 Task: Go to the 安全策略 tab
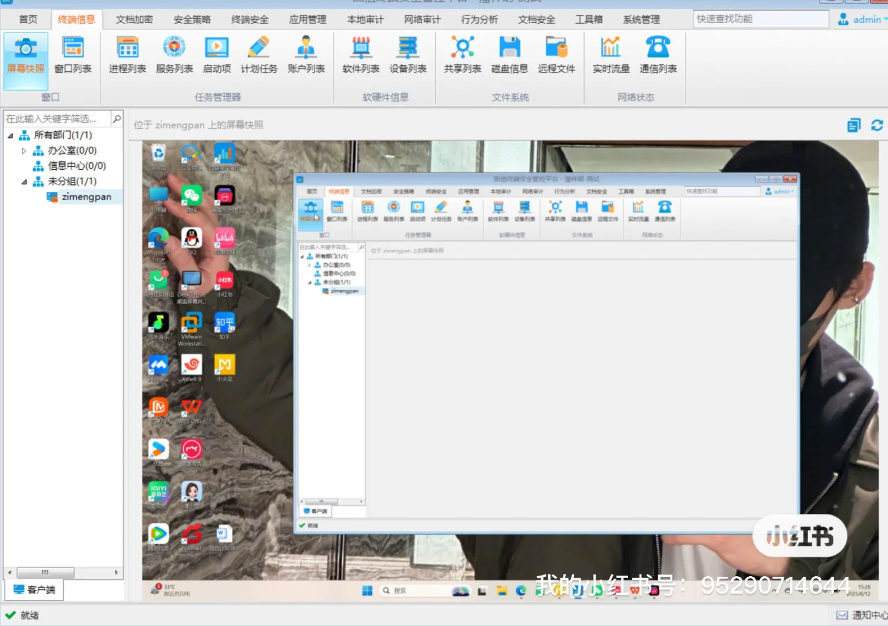tap(192, 19)
